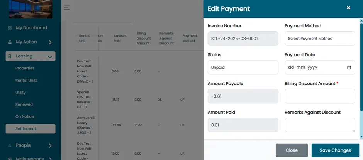
Task: Focus the Remarks Against Discount textarea
Action: 320,125
